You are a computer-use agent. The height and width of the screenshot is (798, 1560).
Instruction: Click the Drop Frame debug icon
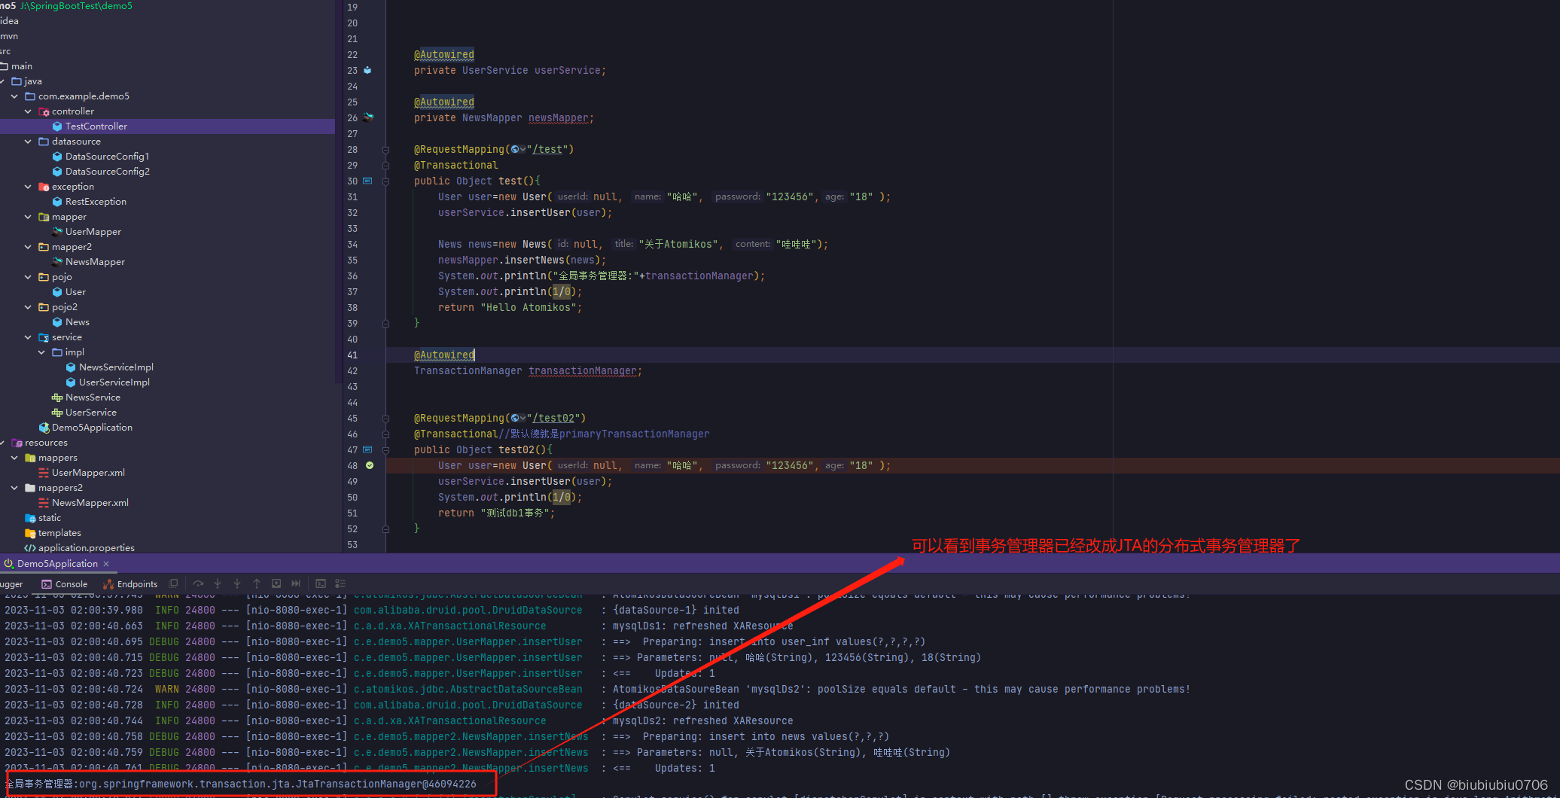pyautogui.click(x=276, y=583)
